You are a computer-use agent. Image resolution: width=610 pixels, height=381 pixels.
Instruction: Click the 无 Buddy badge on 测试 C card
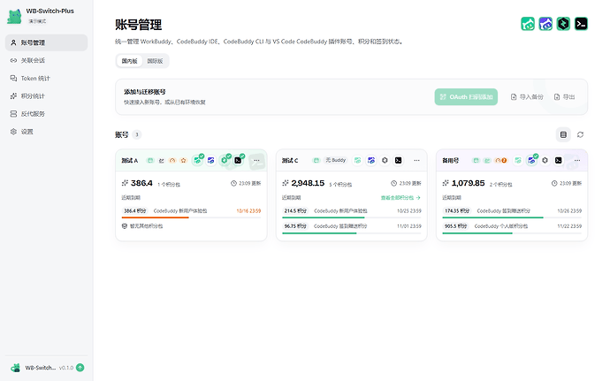(x=335, y=160)
